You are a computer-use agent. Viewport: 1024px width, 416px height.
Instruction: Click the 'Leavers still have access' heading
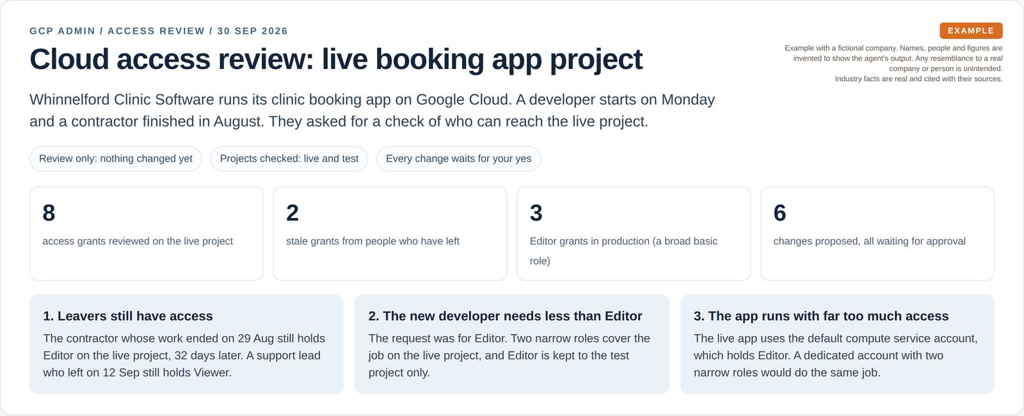pyautogui.click(x=128, y=316)
